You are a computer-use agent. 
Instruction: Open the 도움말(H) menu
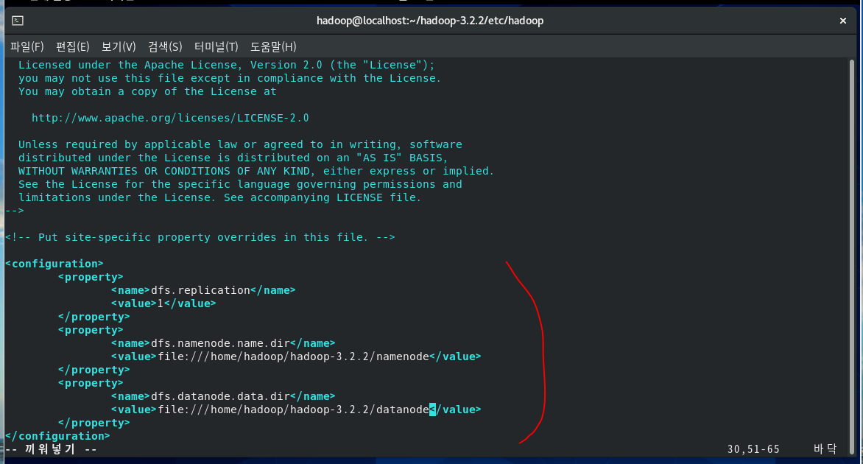[x=273, y=47]
